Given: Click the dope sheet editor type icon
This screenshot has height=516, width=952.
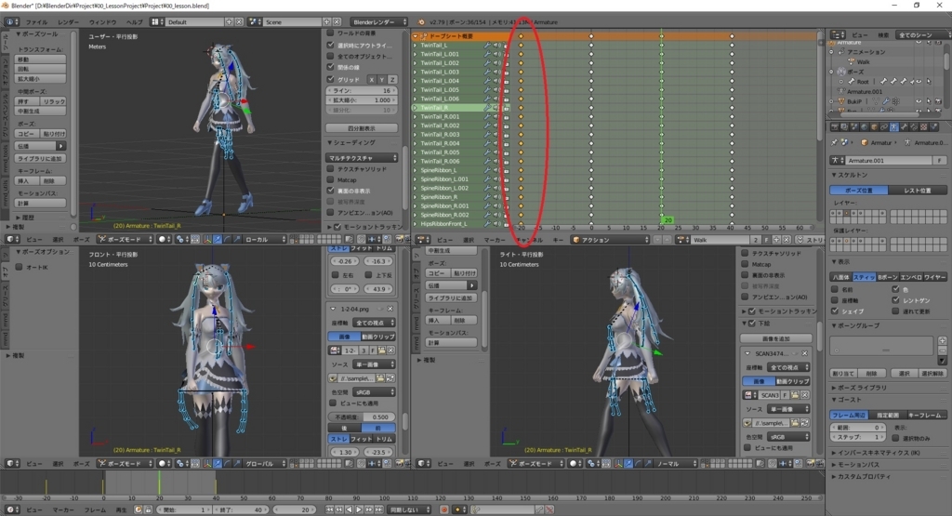Looking at the screenshot, I should (423, 240).
